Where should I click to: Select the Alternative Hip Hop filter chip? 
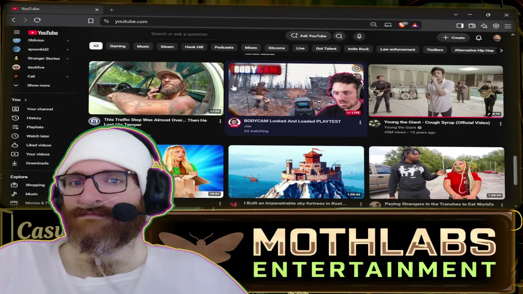pos(474,50)
